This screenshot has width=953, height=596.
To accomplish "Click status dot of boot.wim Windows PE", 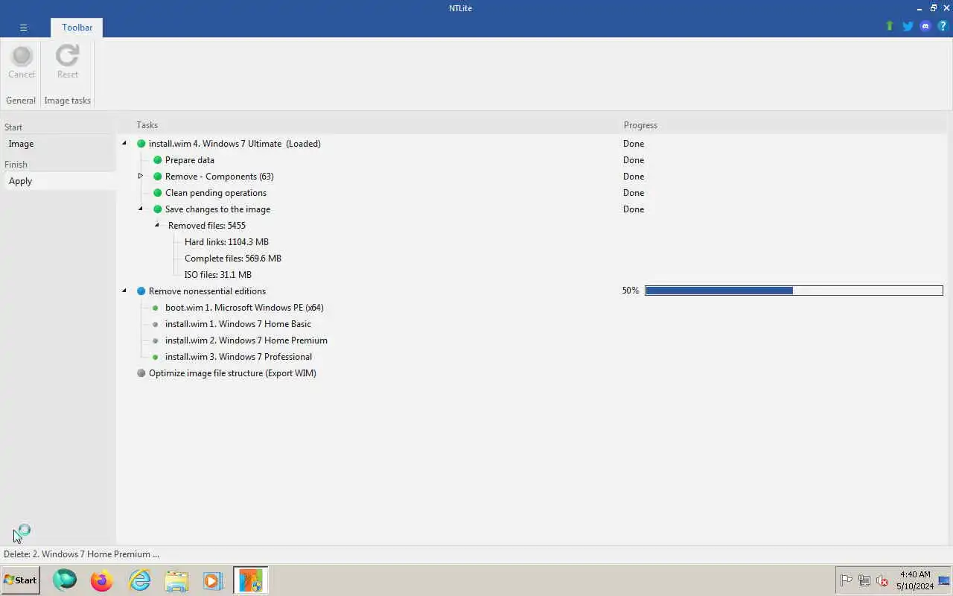I will click(156, 308).
